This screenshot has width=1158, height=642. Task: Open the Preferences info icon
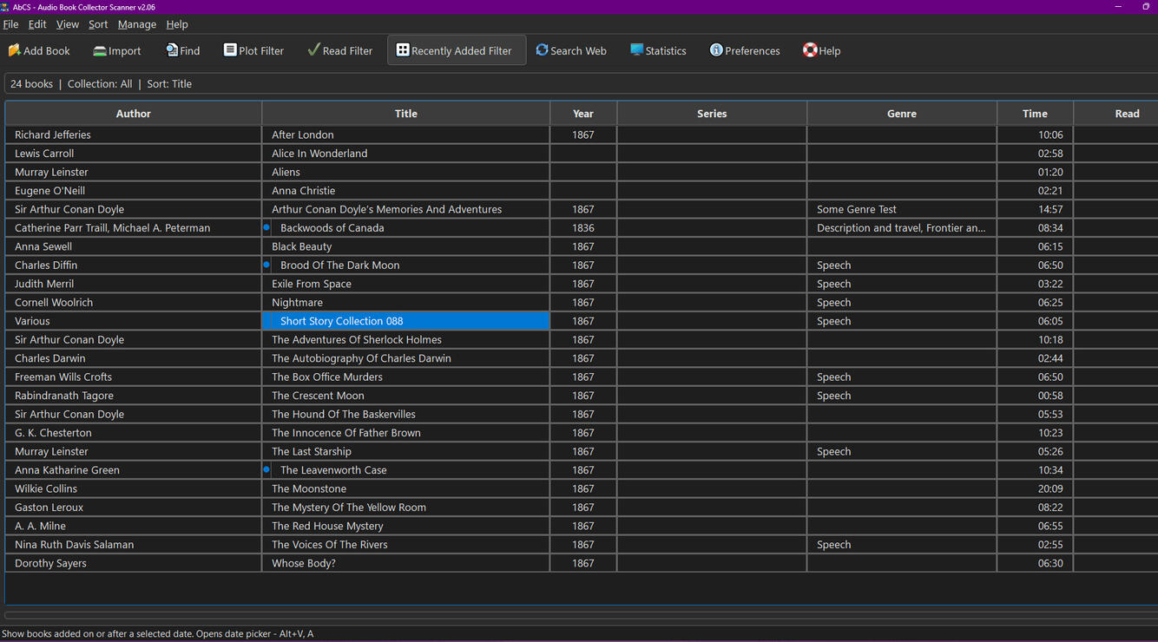[x=716, y=50]
